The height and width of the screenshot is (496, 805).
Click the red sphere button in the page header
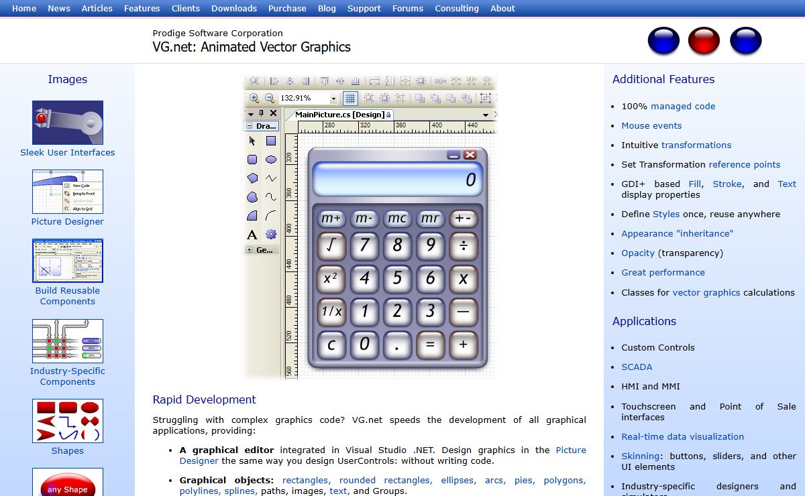704,41
